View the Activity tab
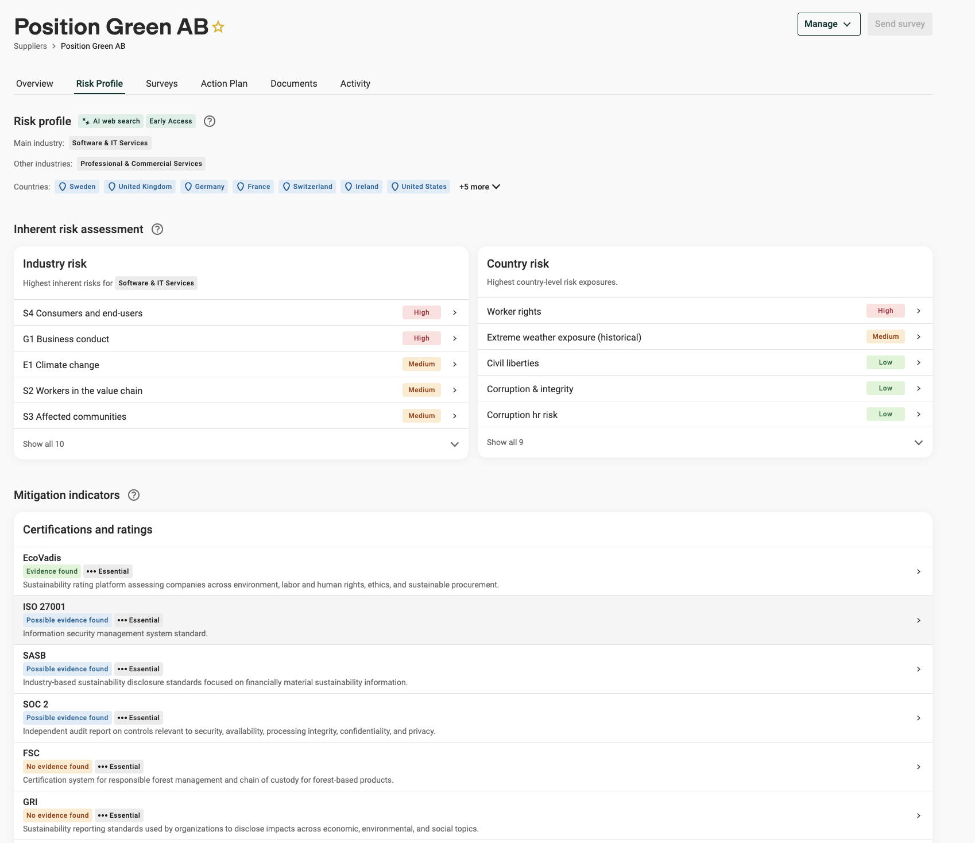 pos(355,83)
